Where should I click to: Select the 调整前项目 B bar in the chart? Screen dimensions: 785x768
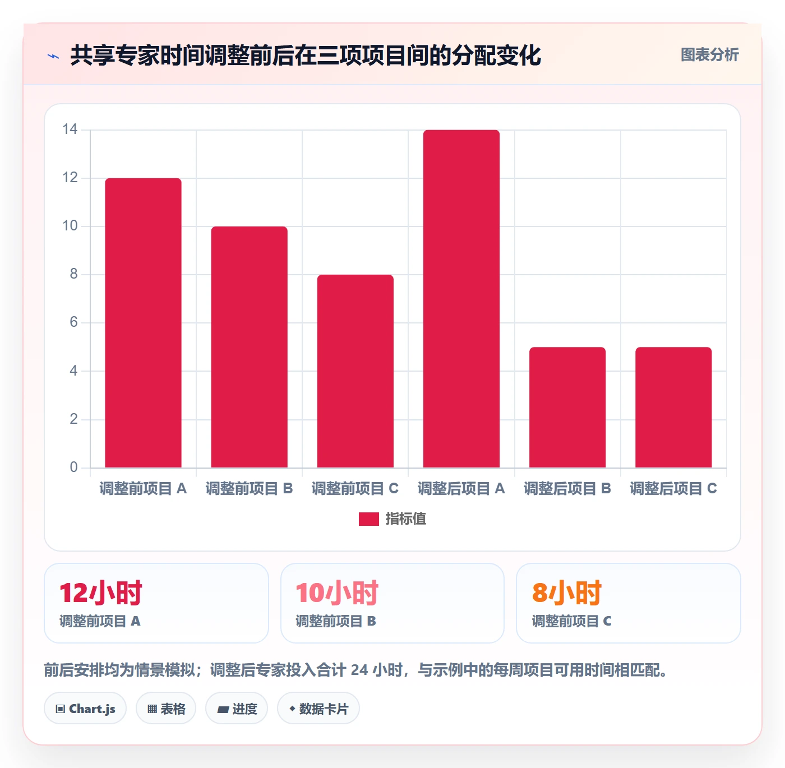click(249, 347)
